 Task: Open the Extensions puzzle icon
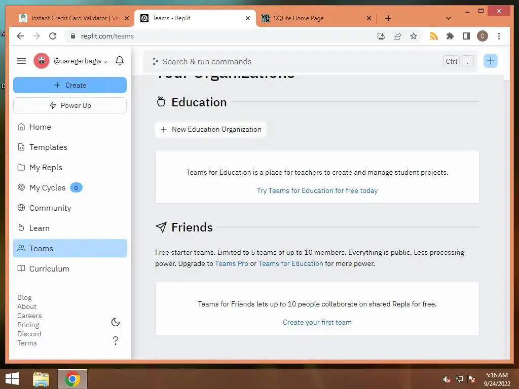[x=450, y=36]
